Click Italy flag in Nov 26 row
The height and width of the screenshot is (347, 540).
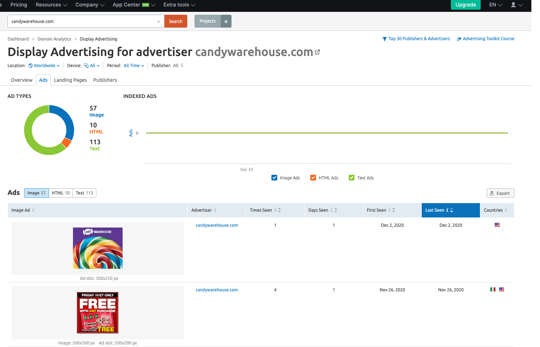[x=493, y=290]
